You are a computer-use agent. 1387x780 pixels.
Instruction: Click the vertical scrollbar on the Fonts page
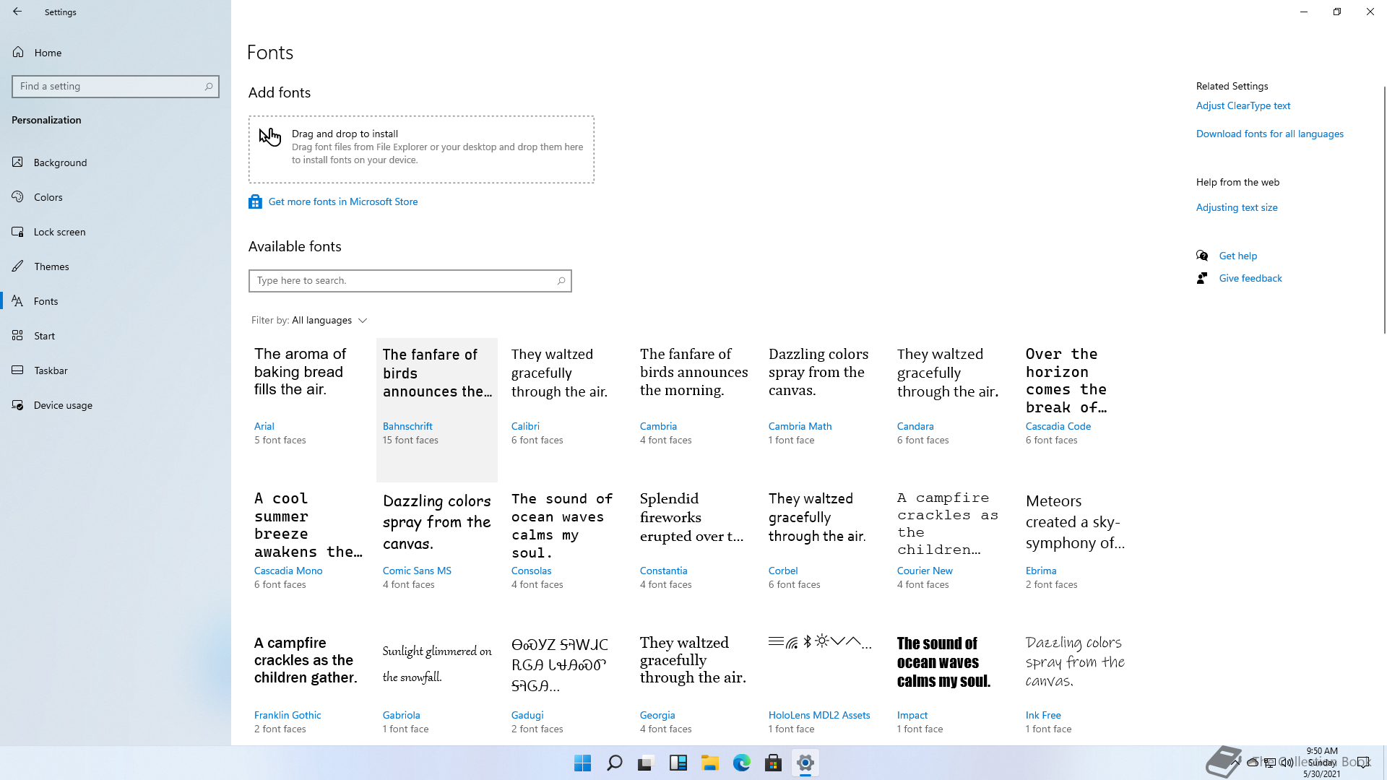coord(1384,209)
